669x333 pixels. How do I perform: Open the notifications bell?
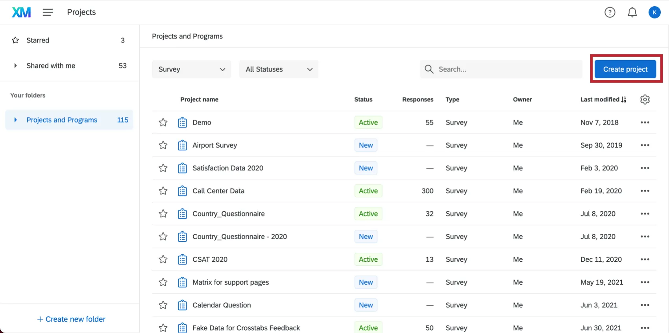(632, 13)
